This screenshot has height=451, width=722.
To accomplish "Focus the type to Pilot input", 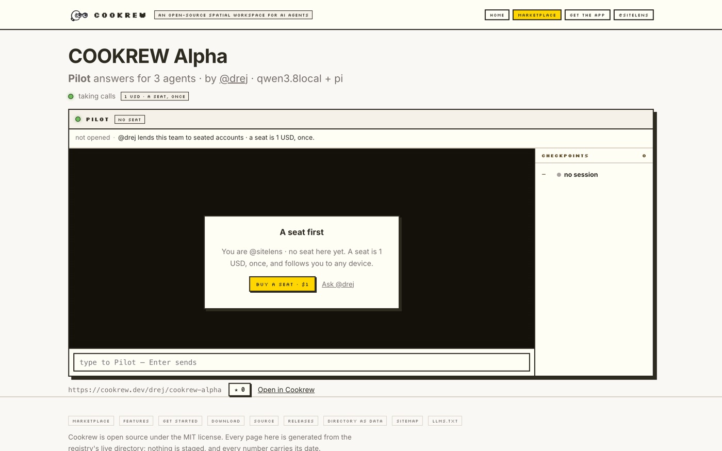I will pos(302,362).
